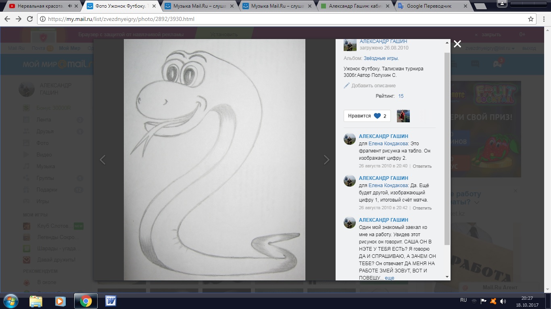Open the Windows Start menu
The height and width of the screenshot is (309, 551).
(x=10, y=301)
